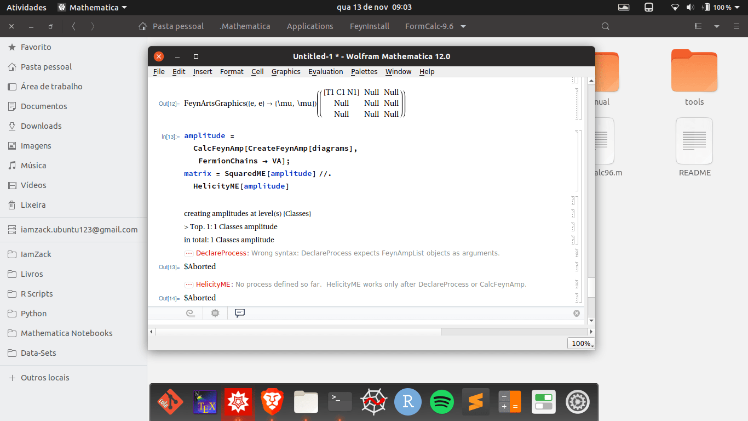Launch Sublime Text from the dock
The width and height of the screenshot is (748, 421).
475,402
